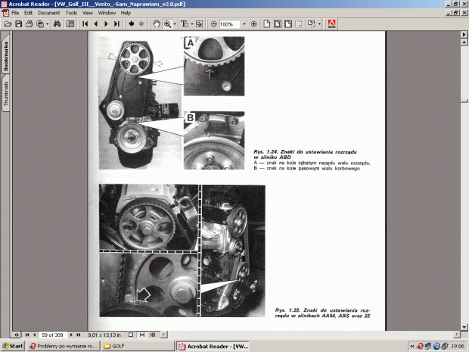
Task: Set view to Fit in Window
Action: 278,24
